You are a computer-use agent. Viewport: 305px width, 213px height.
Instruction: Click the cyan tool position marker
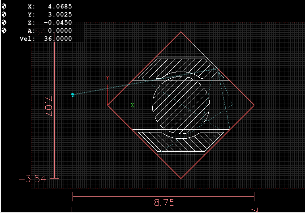point(72,95)
